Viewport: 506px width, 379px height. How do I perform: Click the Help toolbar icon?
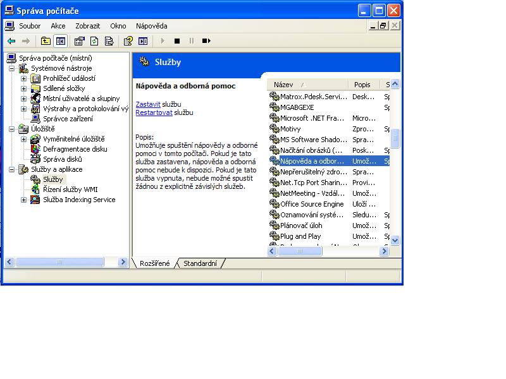click(x=128, y=41)
